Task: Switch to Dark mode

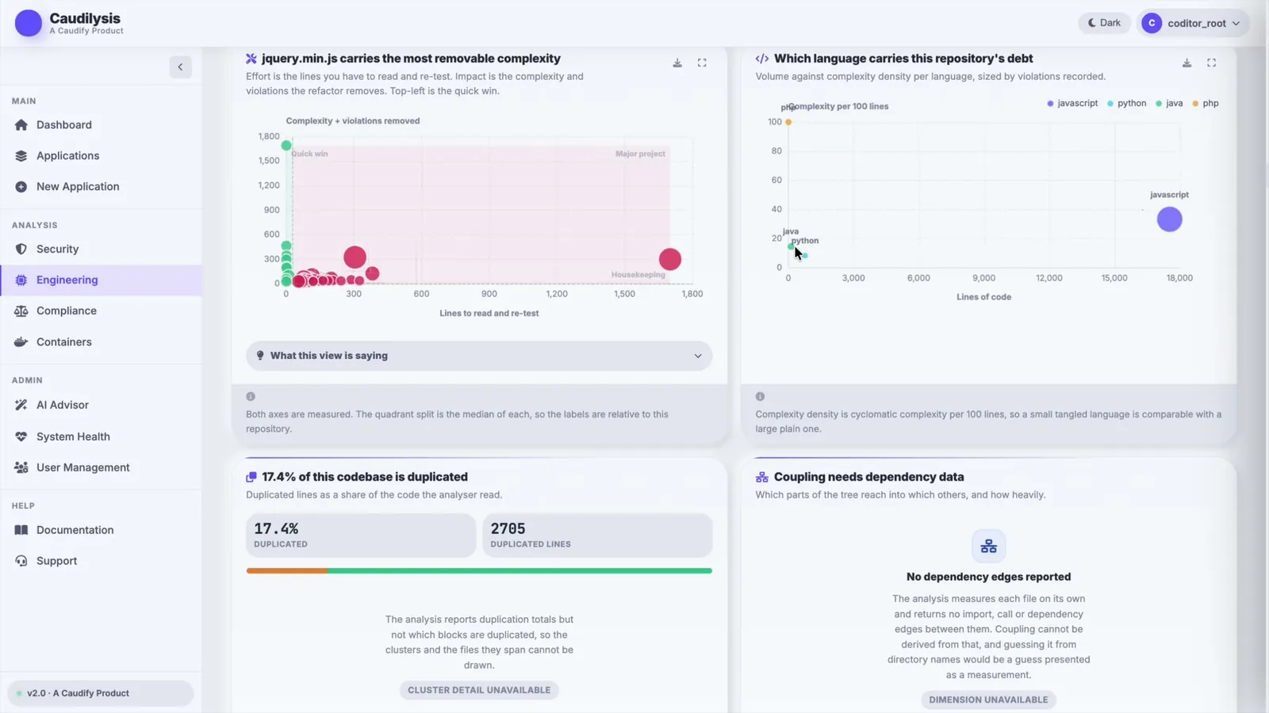Action: click(1104, 23)
